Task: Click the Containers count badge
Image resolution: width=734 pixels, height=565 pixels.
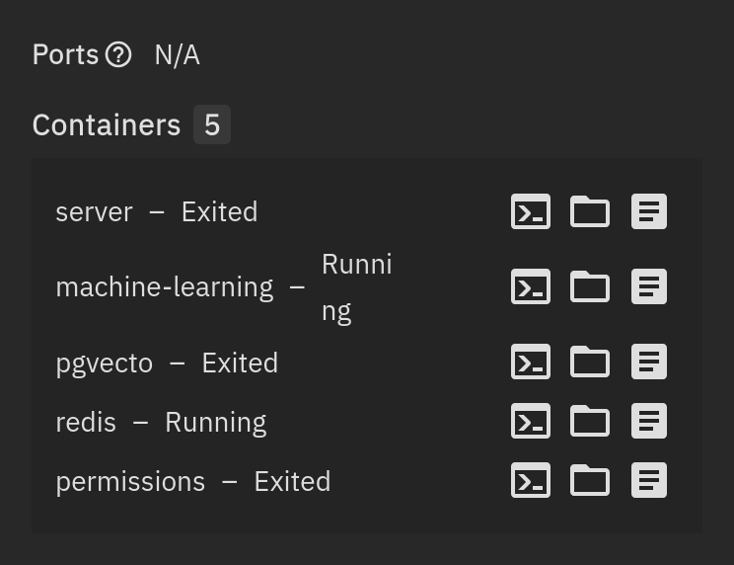Action: [x=212, y=125]
